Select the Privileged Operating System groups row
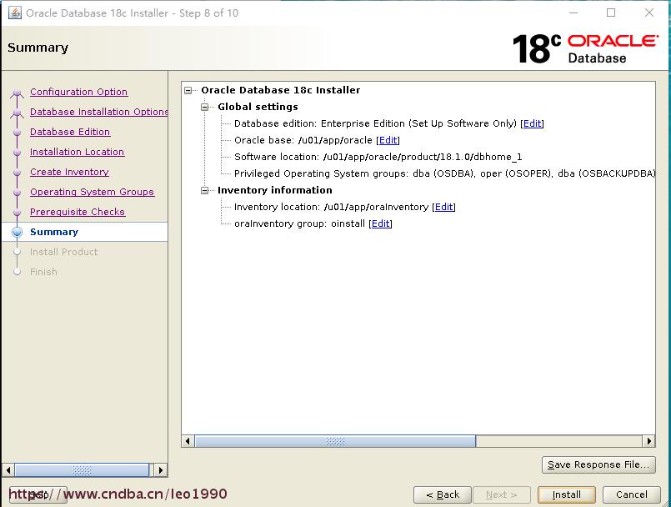 444,173
